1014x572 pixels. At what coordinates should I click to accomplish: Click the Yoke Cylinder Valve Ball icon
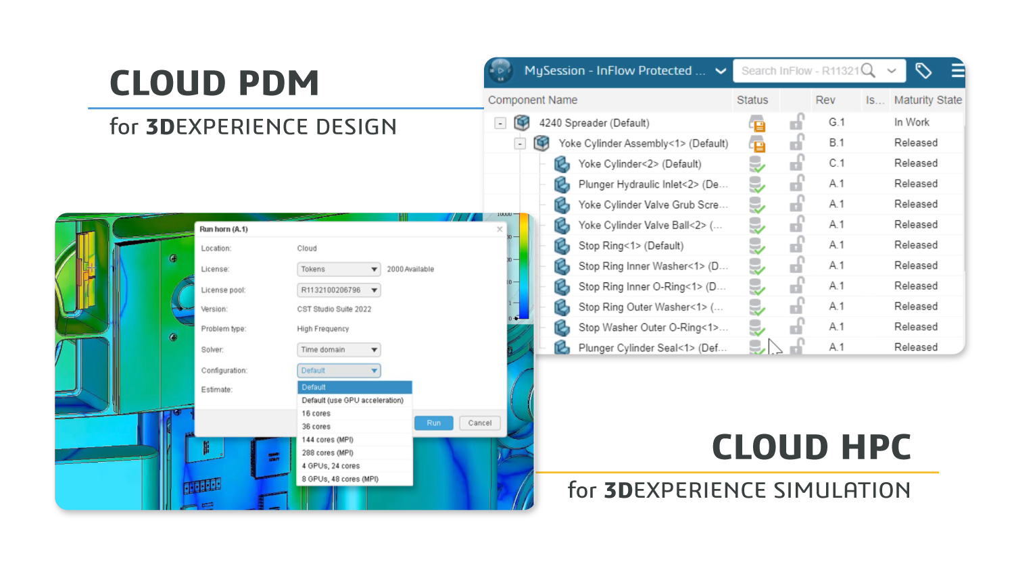point(562,225)
